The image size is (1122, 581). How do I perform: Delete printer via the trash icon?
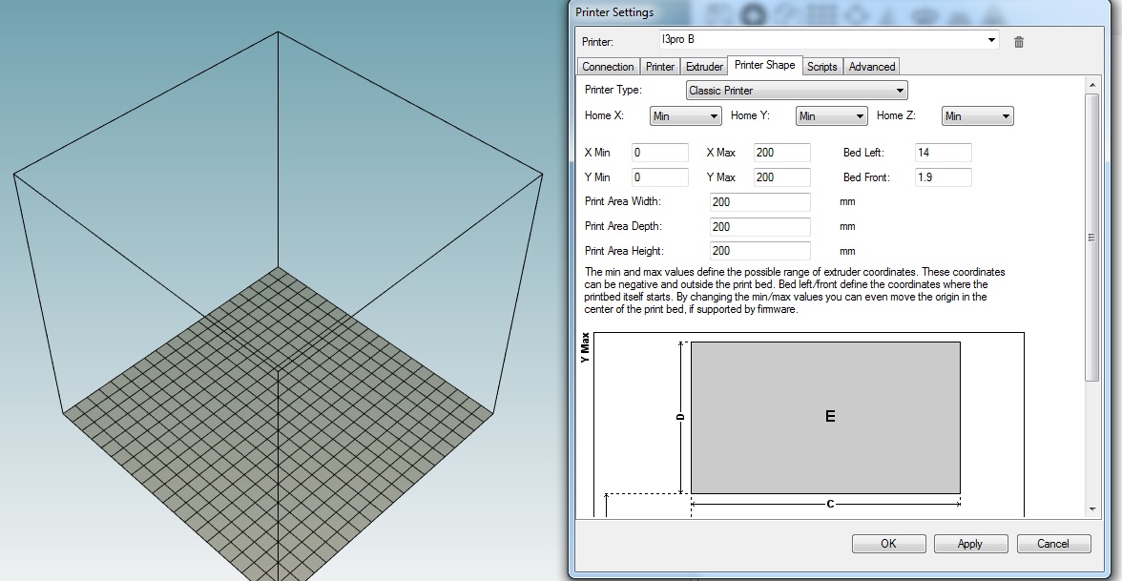click(1018, 42)
